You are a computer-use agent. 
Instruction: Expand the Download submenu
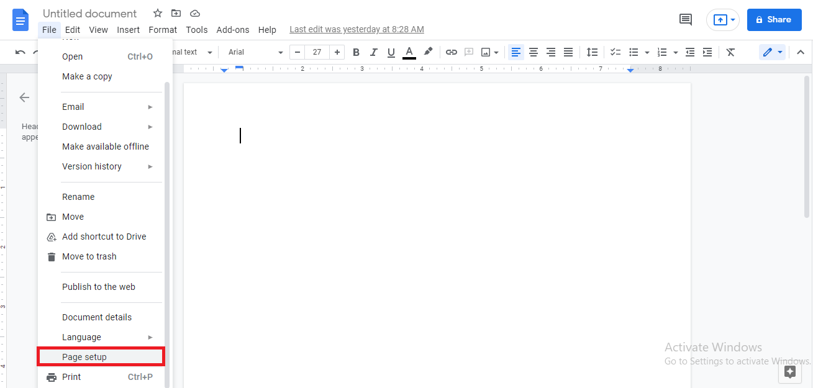tap(101, 127)
